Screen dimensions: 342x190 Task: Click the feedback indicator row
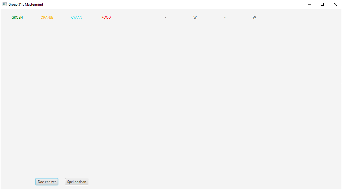[x=210, y=17]
